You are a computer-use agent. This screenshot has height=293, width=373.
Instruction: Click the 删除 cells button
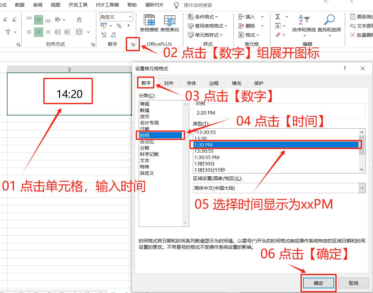coord(247,26)
